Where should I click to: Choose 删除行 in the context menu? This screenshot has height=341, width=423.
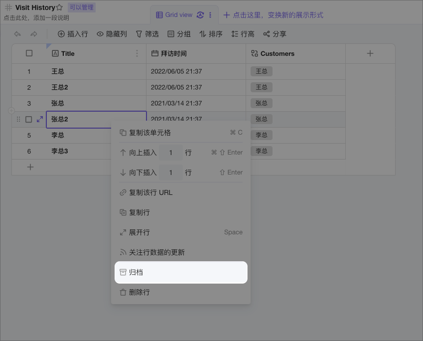tap(139, 292)
